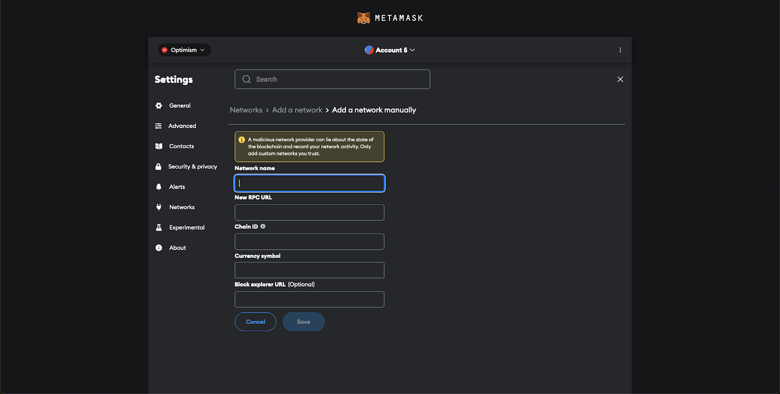Open About settings tab
The width and height of the screenshot is (780, 394).
[x=177, y=248]
